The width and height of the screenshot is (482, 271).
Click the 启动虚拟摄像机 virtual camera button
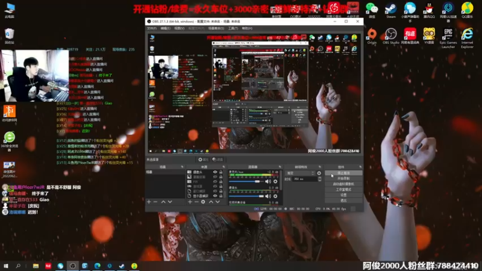point(343,184)
